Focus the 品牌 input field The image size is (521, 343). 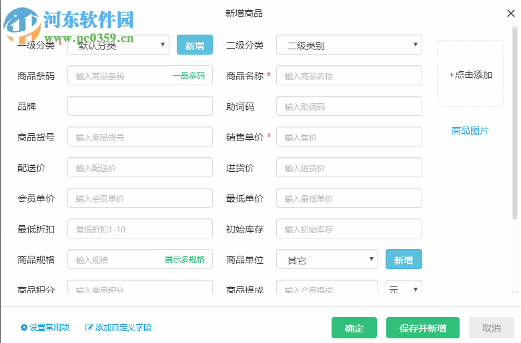coord(140,106)
